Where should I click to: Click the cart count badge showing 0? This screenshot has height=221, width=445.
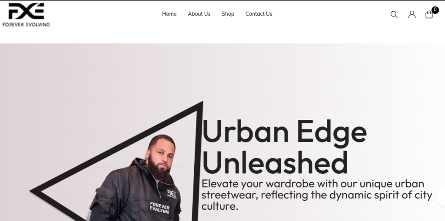pyautogui.click(x=435, y=10)
